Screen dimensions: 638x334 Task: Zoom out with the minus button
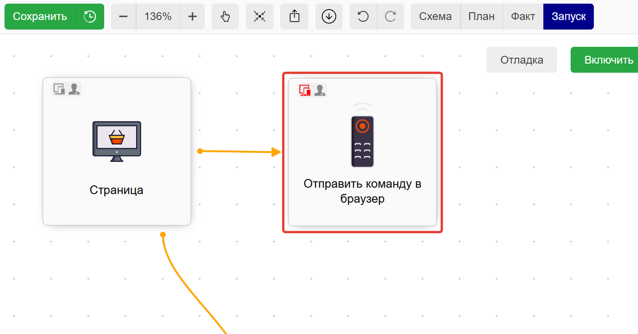(123, 16)
